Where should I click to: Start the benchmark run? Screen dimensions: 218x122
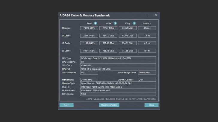point(109,105)
